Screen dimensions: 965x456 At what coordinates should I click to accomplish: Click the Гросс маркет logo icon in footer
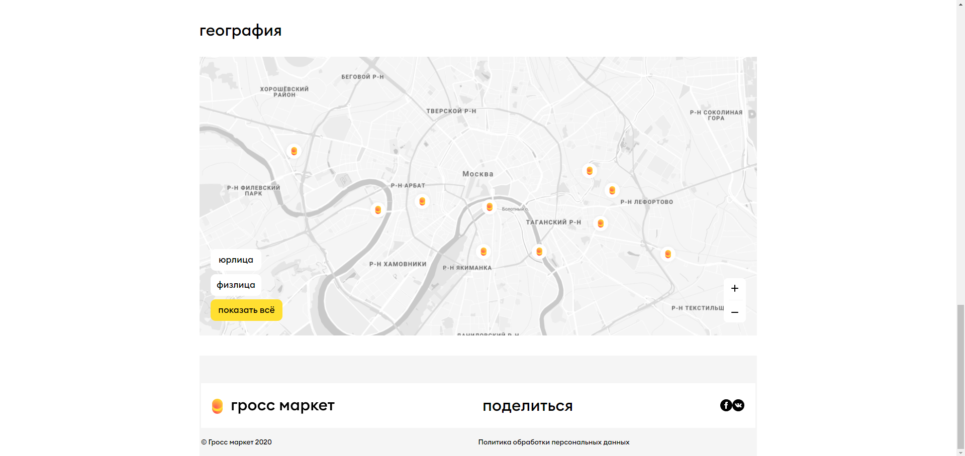click(217, 406)
